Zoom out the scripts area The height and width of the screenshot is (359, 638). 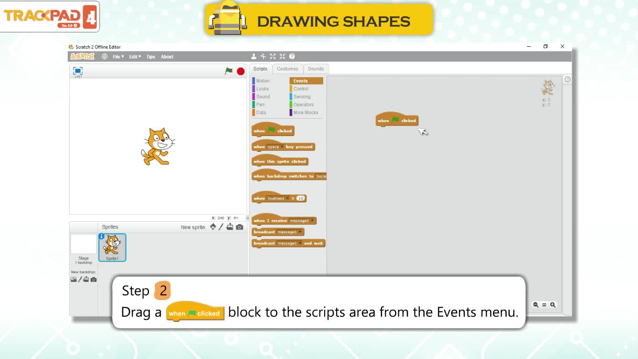click(536, 305)
